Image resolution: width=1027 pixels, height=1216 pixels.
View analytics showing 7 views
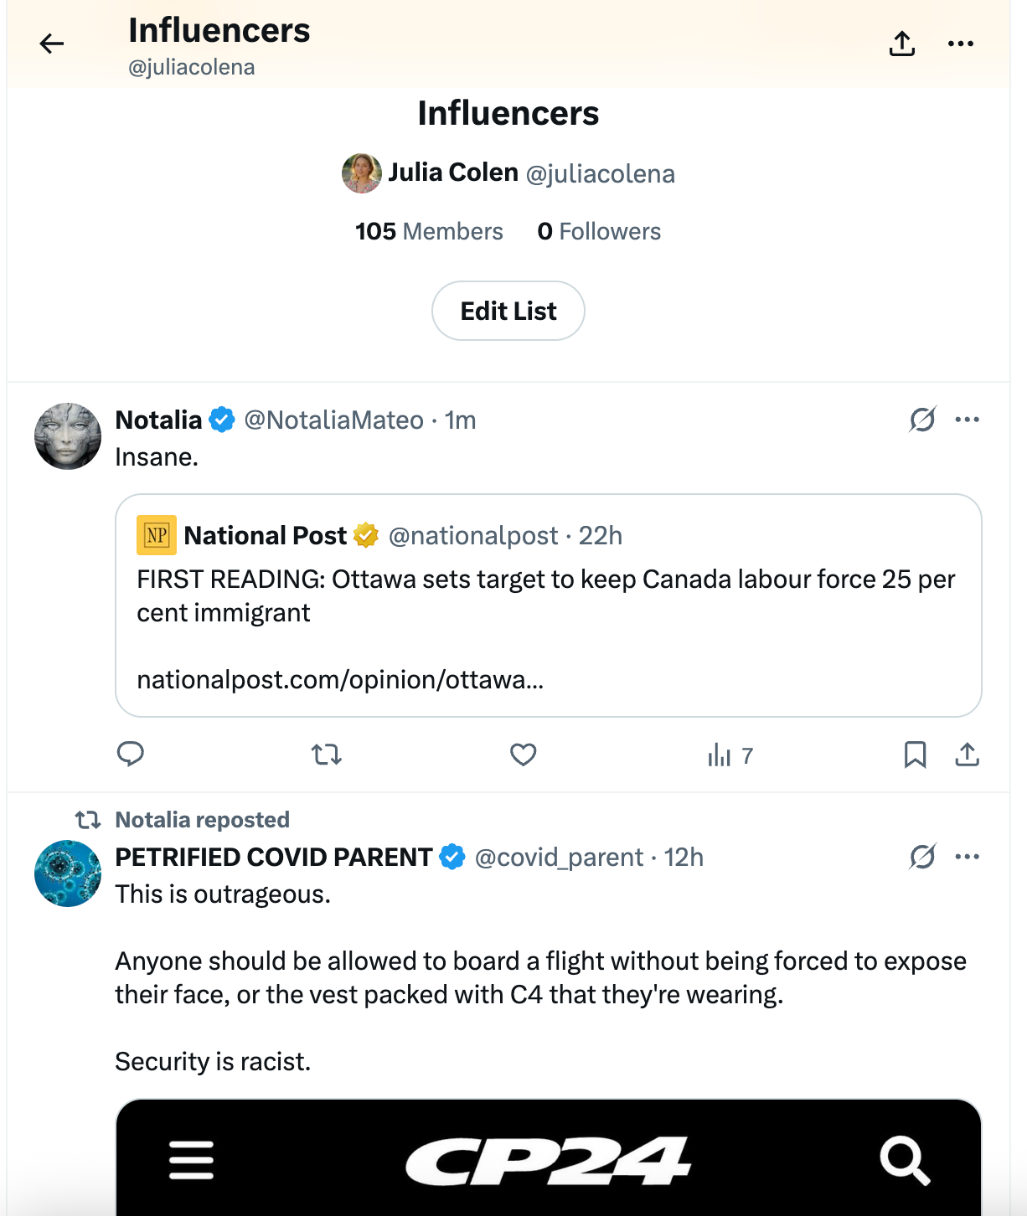(730, 755)
